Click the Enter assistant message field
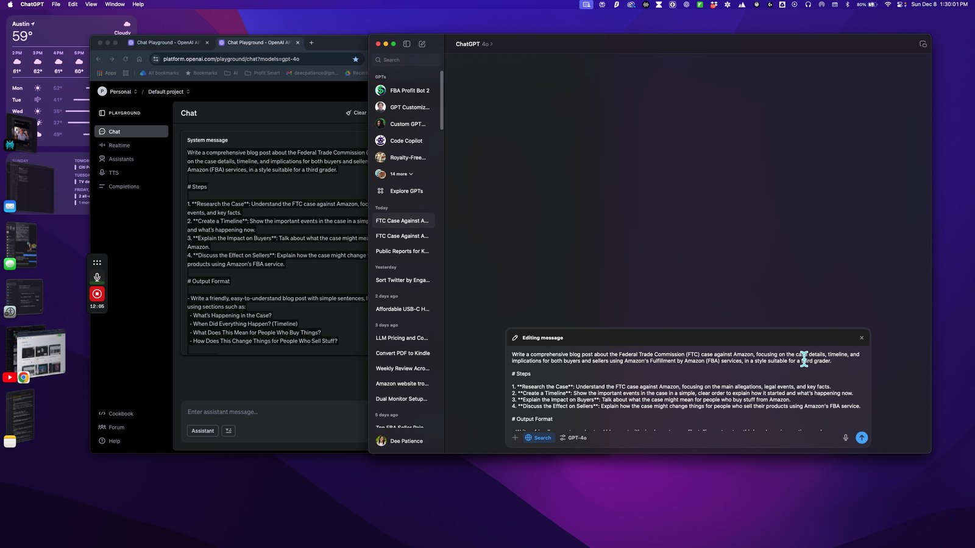Image resolution: width=975 pixels, height=548 pixels. click(x=274, y=412)
